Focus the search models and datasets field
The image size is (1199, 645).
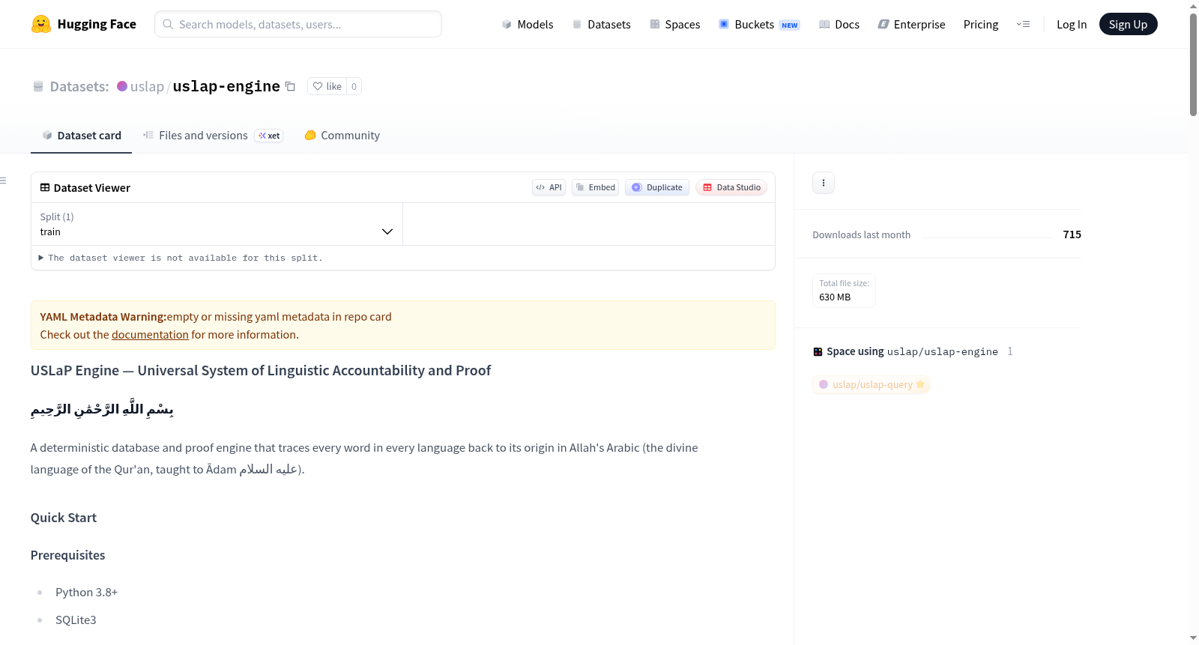pos(298,24)
